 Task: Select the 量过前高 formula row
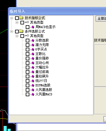(42, 72)
